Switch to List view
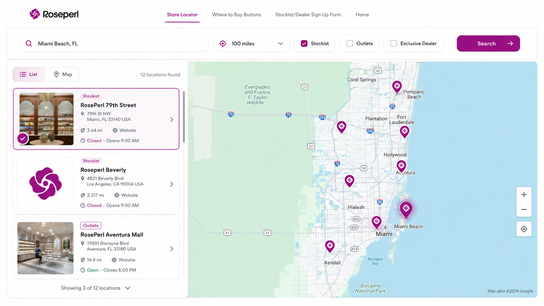The width and height of the screenshot is (544, 306). pyautogui.click(x=29, y=74)
